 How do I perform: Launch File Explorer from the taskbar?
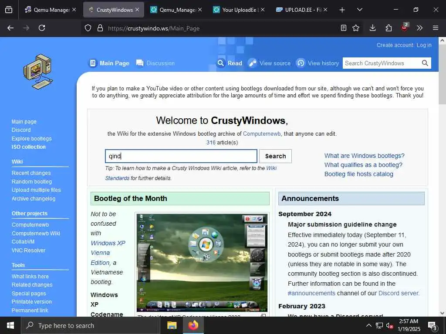(x=172, y=325)
